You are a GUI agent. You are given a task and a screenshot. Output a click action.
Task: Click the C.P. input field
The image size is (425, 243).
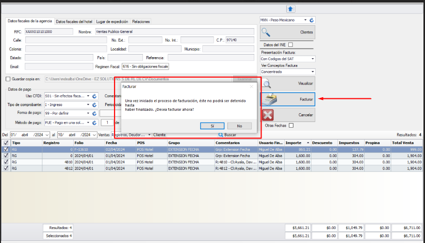(x=240, y=40)
